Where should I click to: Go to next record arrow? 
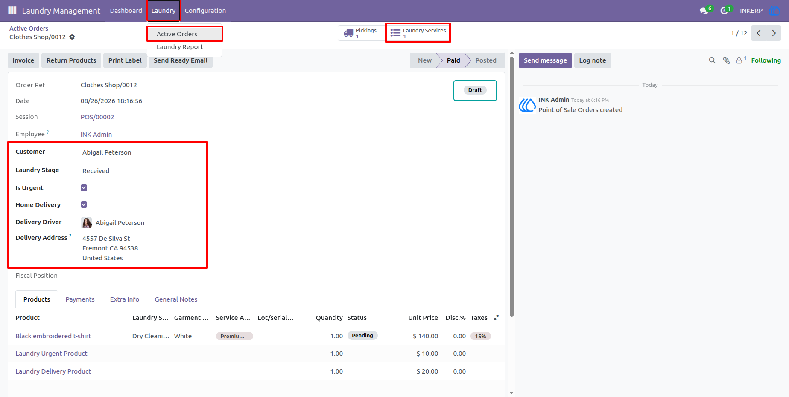pyautogui.click(x=774, y=33)
